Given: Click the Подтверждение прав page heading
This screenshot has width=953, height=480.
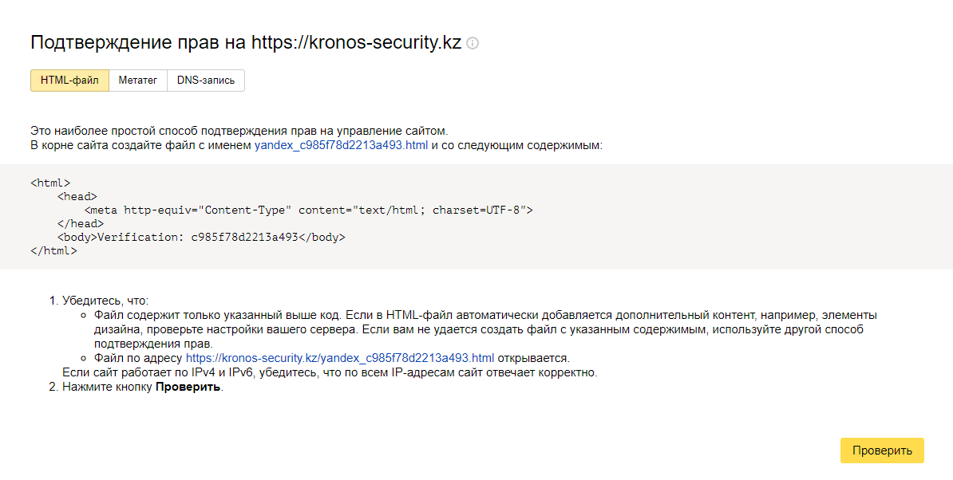Looking at the screenshot, I should tap(246, 43).
